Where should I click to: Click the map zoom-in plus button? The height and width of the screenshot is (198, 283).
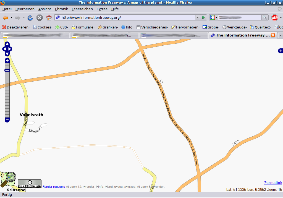(x=7, y=61)
